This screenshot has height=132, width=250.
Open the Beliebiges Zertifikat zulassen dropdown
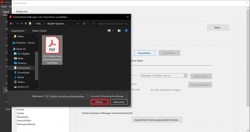click(164, 76)
